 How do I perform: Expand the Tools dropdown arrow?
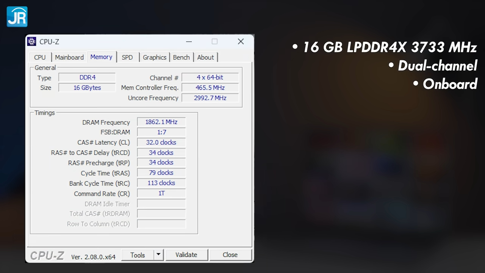coord(158,255)
